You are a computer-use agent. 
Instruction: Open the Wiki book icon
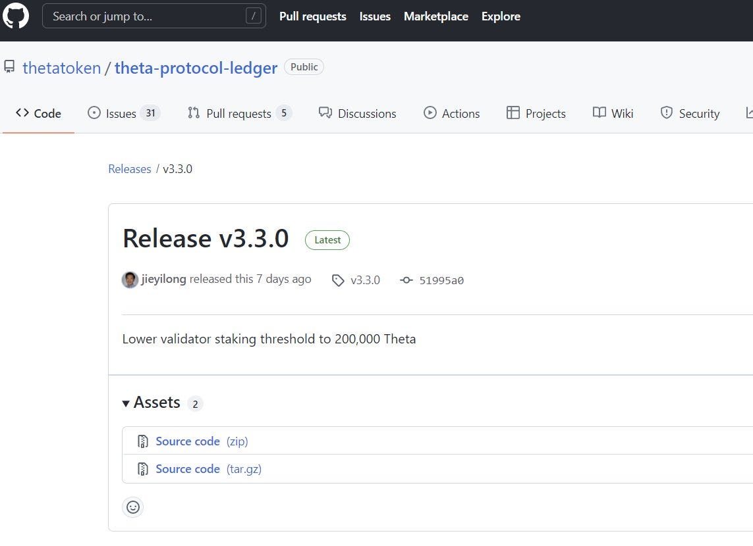point(596,112)
